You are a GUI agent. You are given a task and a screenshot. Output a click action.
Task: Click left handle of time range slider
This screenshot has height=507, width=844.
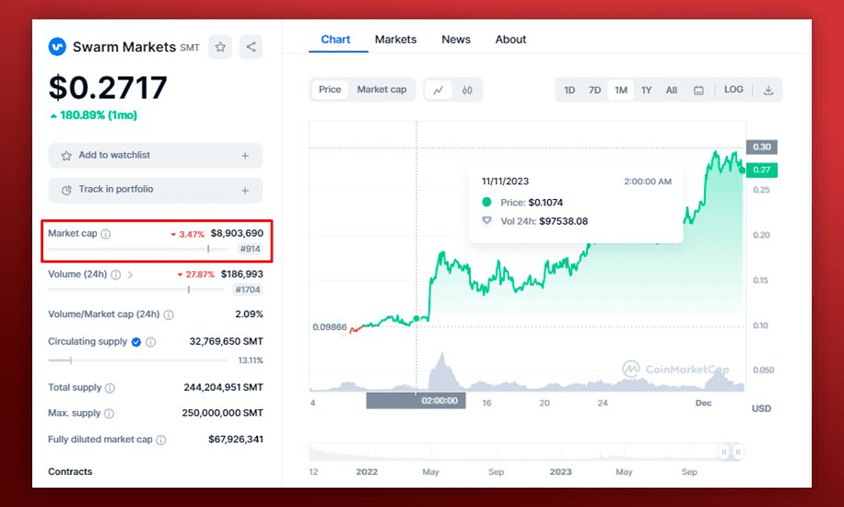tap(724, 452)
